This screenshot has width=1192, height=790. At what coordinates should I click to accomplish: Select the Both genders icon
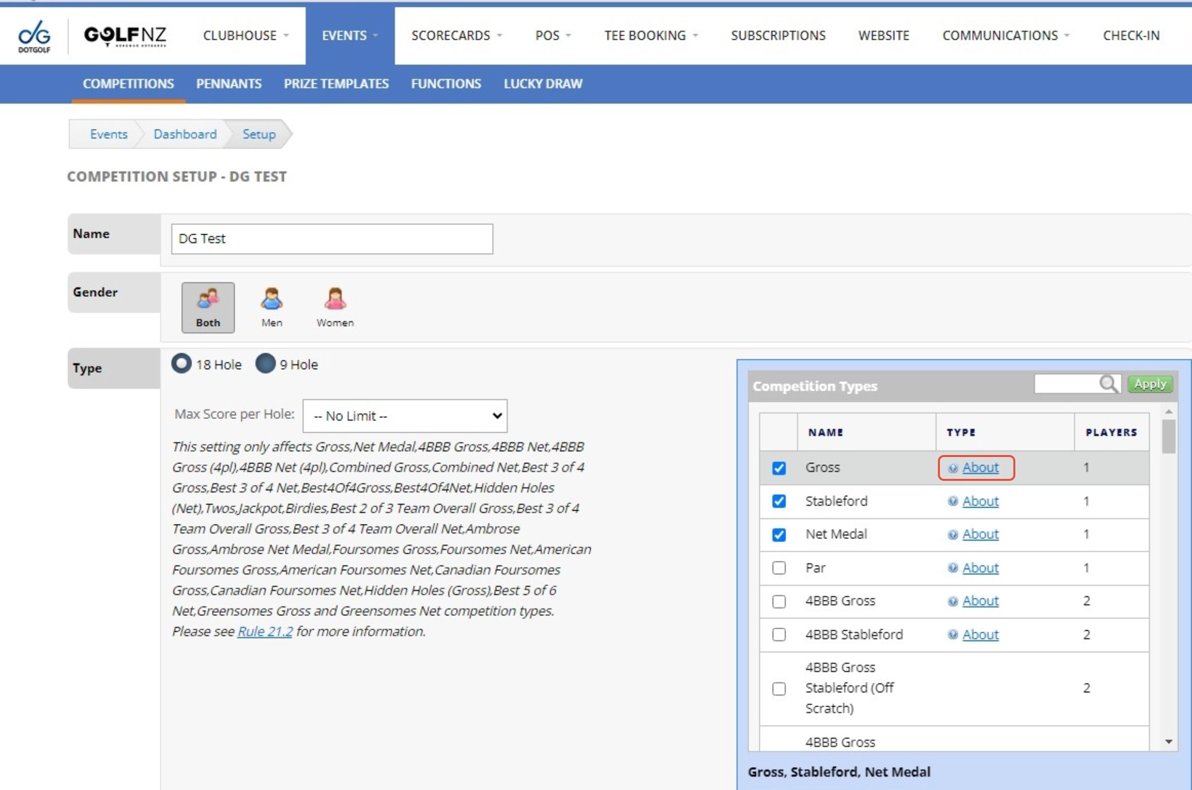coord(207,307)
